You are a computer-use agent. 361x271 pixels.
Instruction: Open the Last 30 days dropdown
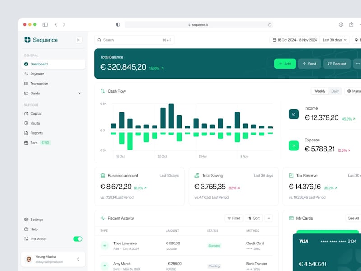coord(334,40)
